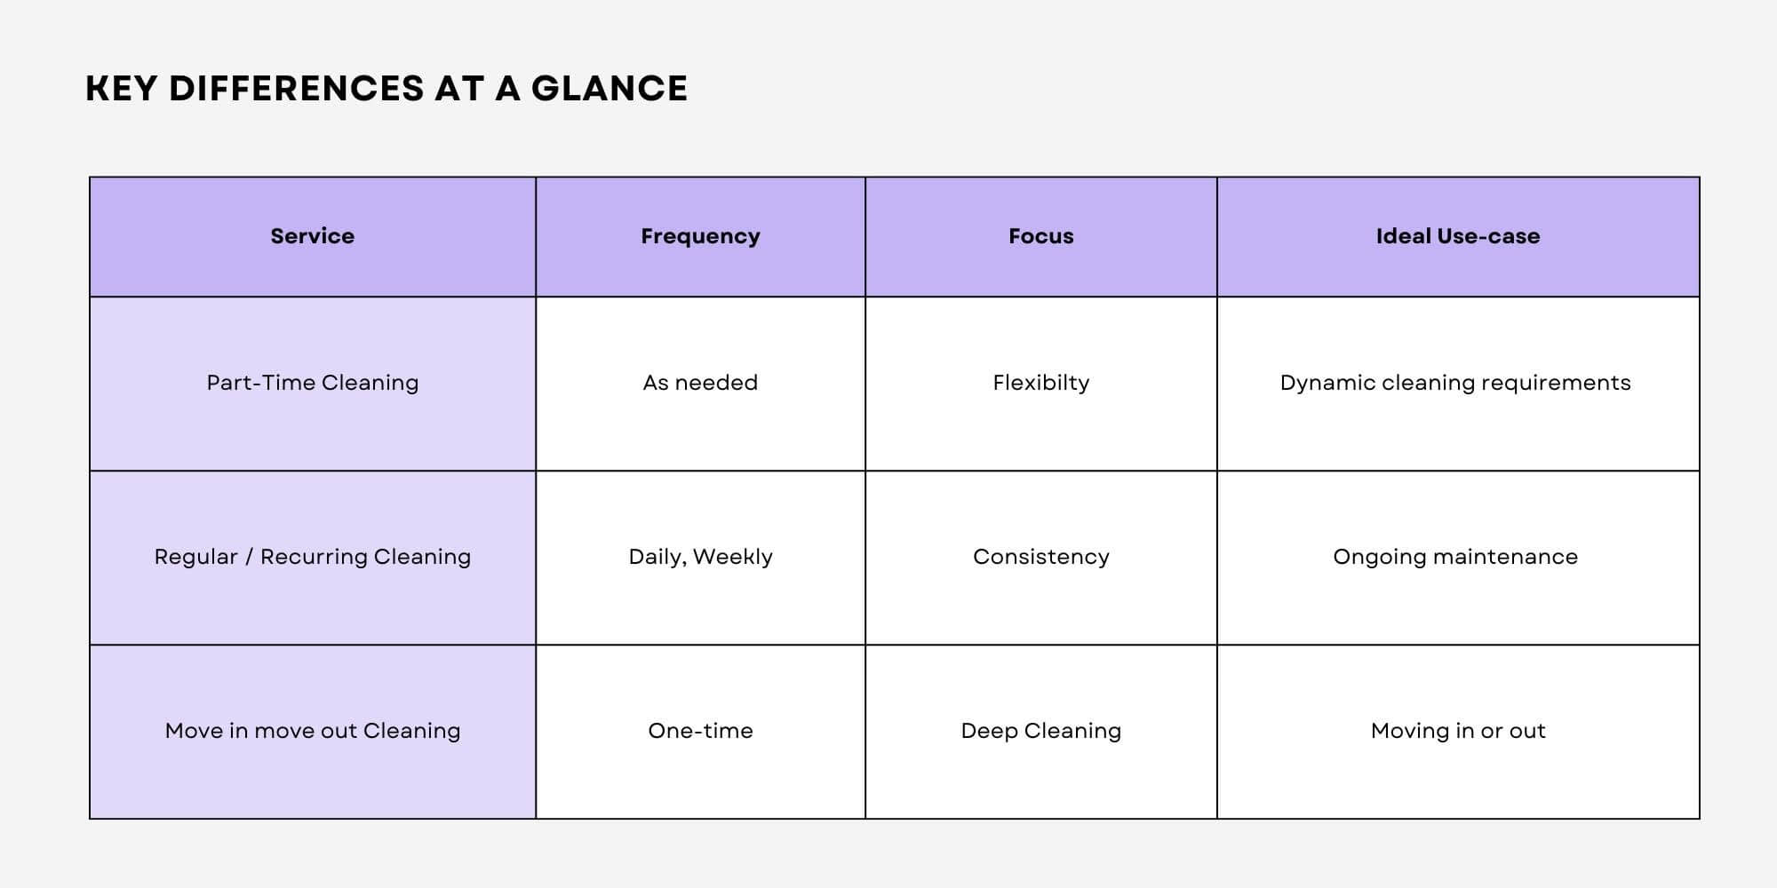Click the Focus column header
This screenshot has height=888, width=1777.
[x=1040, y=236]
